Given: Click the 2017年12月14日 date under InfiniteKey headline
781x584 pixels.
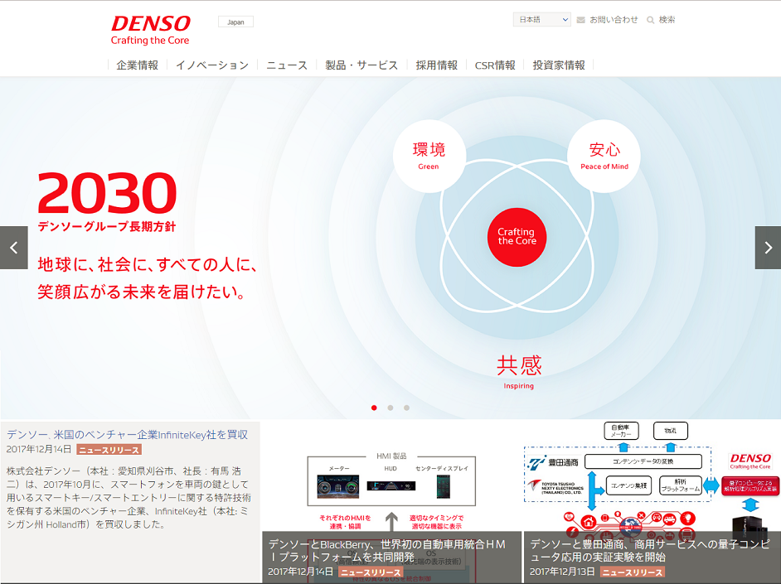Looking at the screenshot, I should (x=39, y=449).
